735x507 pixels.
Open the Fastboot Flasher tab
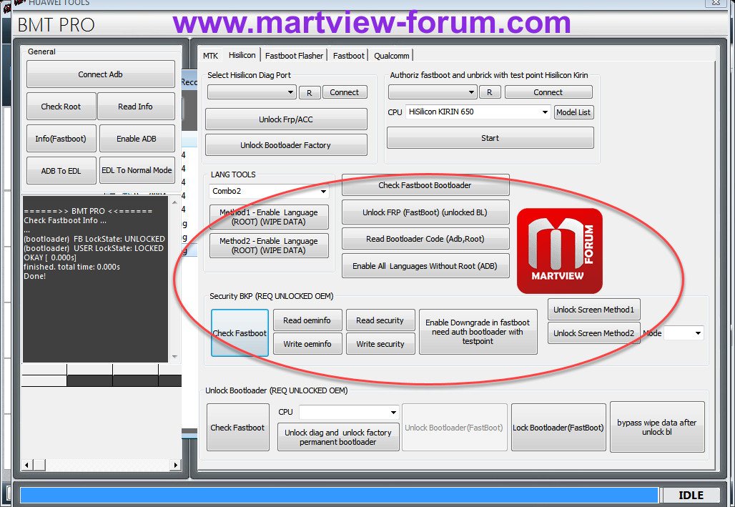tap(294, 56)
